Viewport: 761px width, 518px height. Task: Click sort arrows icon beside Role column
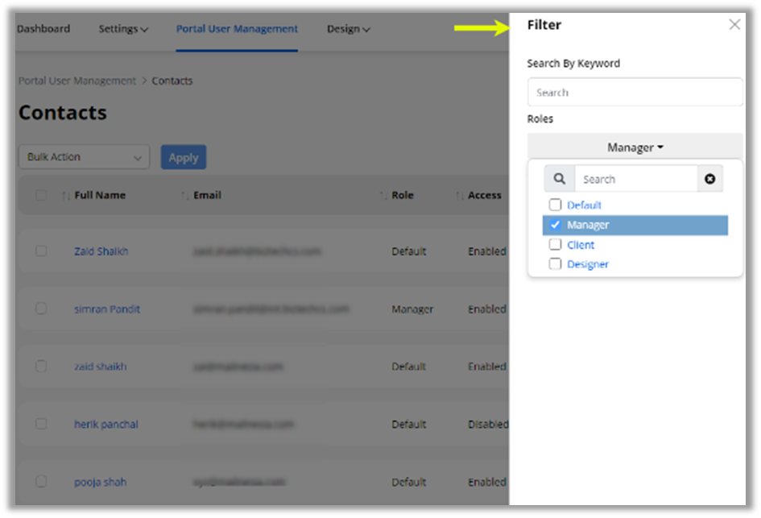point(383,196)
